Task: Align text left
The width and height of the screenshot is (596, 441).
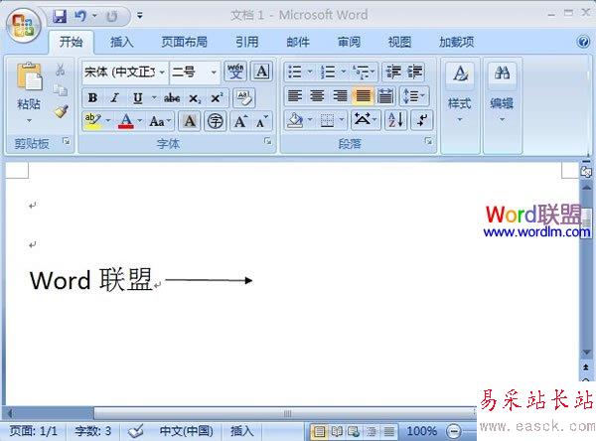Action: point(295,95)
